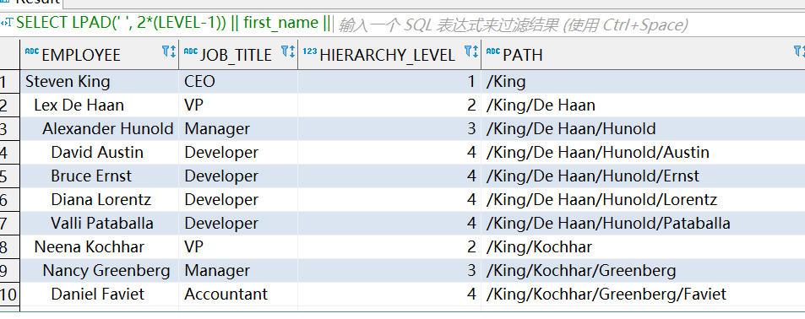Screen dimensions: 805x319
Task: Click the Manager cell in Nancy Greenberg row
Action: click(238, 270)
